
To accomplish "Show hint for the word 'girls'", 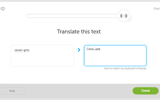I will click(26, 50).
